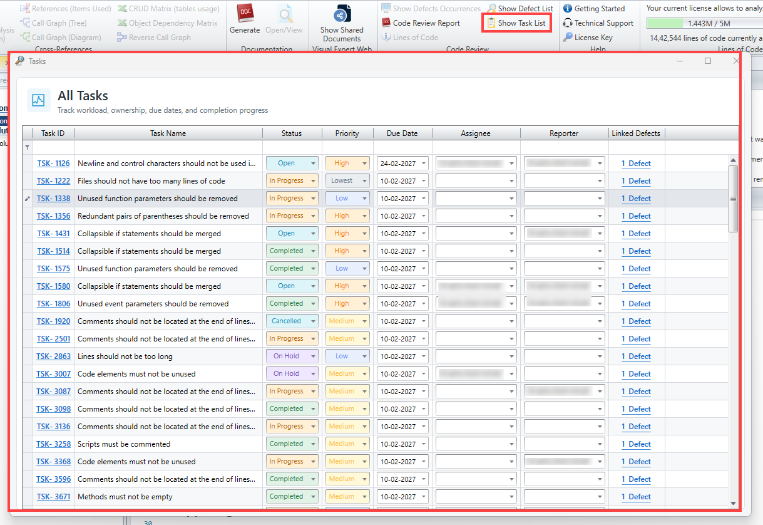Open License Key
Image resolution: width=763 pixels, height=525 pixels.
point(588,38)
